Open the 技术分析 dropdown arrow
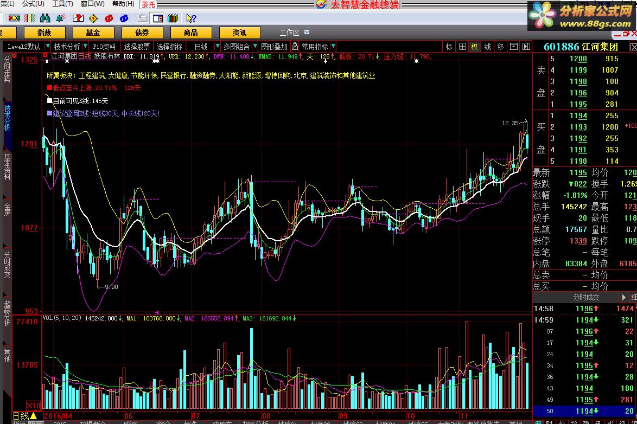 (x=85, y=46)
